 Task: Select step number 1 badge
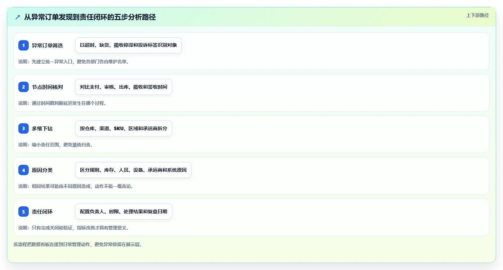click(x=24, y=45)
